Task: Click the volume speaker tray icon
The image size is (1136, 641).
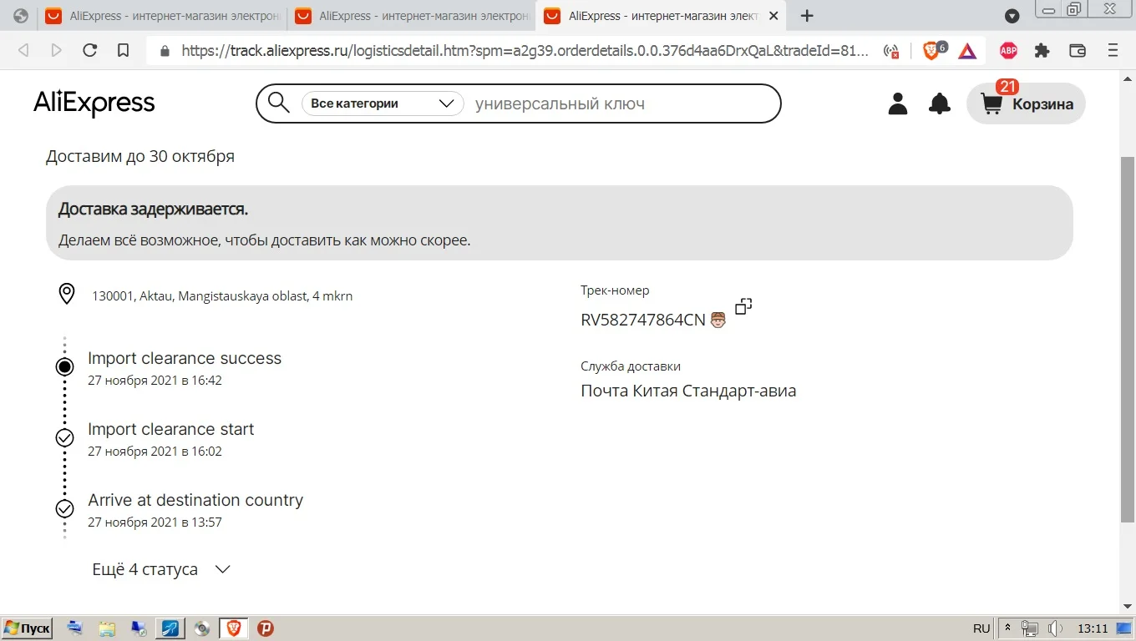Action: coord(1055,628)
